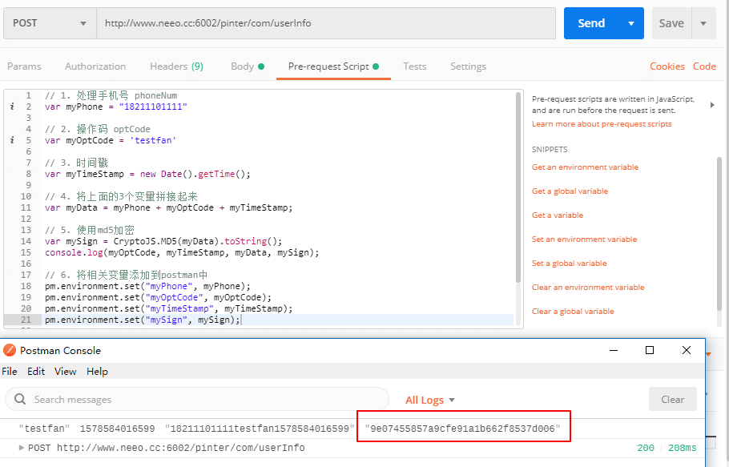Open the POST method dropdown
This screenshot has width=729, height=467.
(x=50, y=23)
